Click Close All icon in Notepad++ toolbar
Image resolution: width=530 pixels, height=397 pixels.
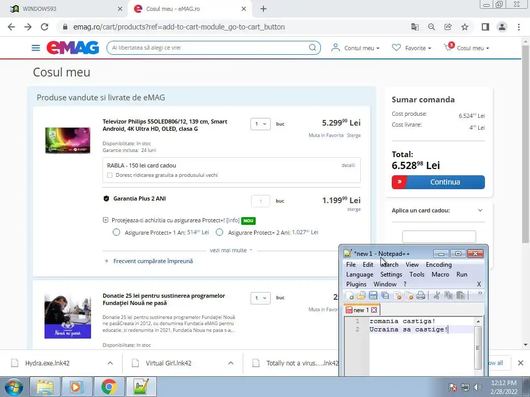(x=409, y=296)
